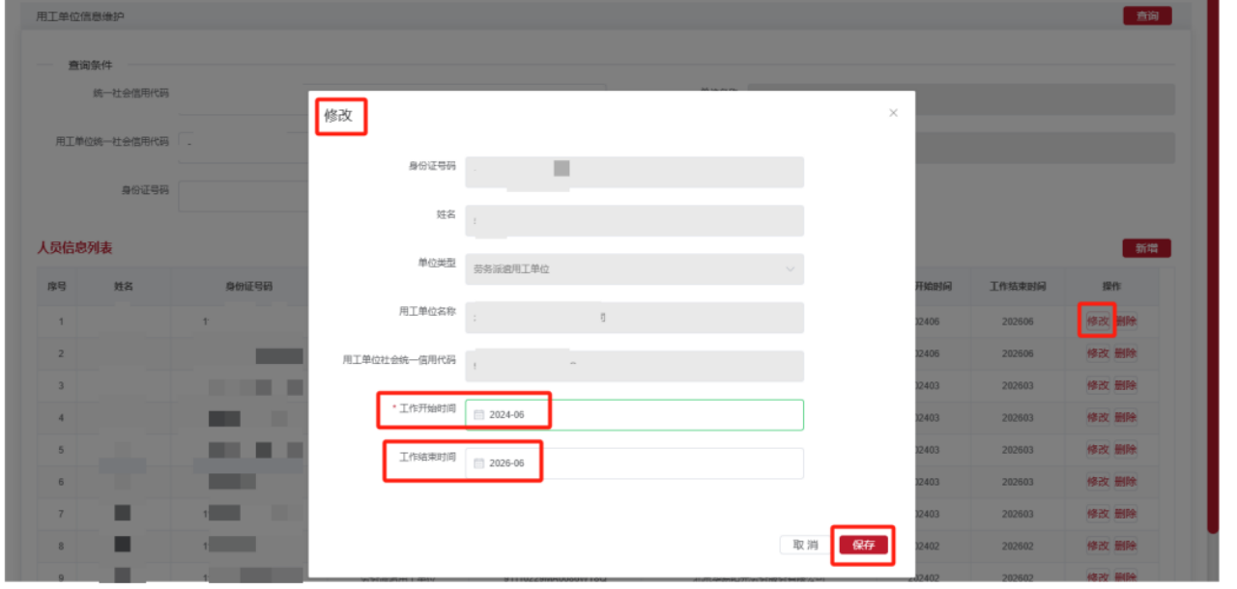Click the 查询 button at top right

click(1147, 16)
